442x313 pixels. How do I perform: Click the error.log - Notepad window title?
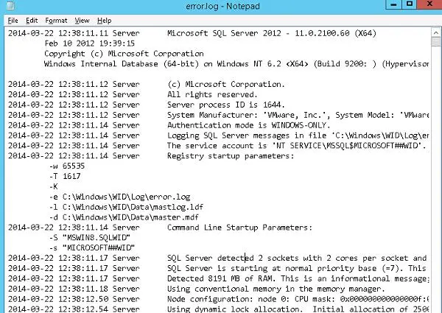click(222, 7)
